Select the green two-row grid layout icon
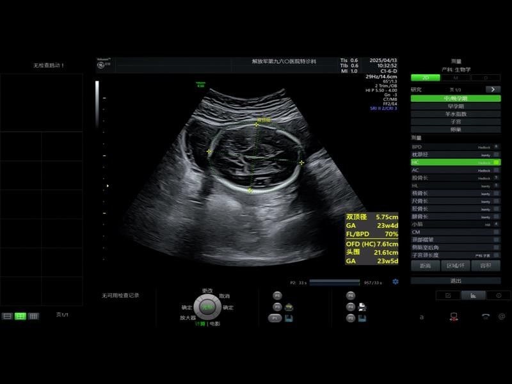Image resolution: width=512 pixels, height=384 pixels. (x=20, y=316)
